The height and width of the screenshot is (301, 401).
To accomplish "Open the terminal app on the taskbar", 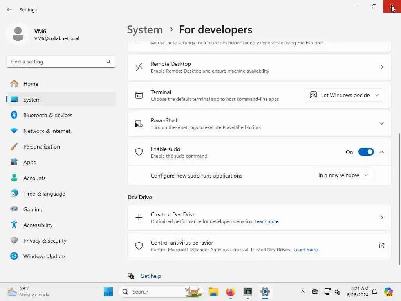I will [248, 292].
